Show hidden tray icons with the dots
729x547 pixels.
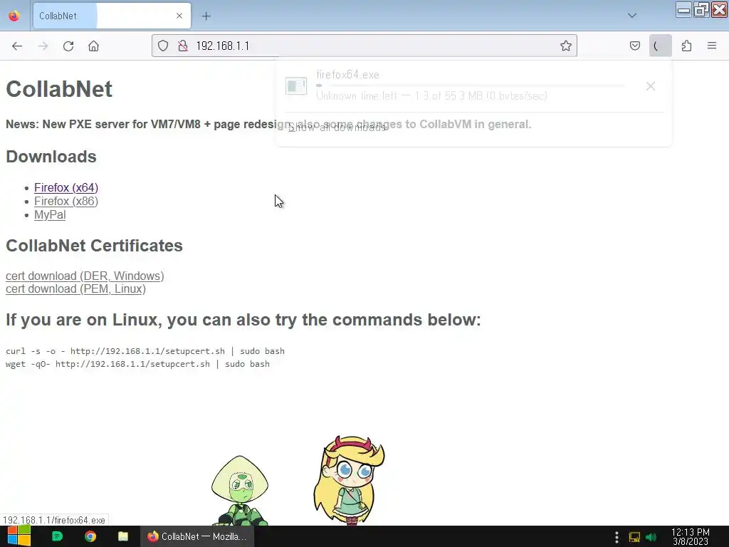point(617,537)
